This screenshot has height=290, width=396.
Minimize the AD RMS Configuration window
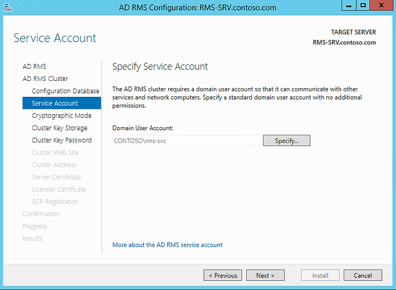(349, 6)
